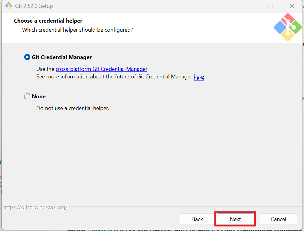Click the Next button
This screenshot has height=231, width=304.
pos(235,219)
